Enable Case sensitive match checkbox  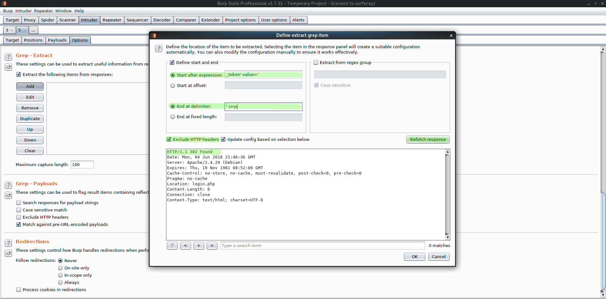(19, 210)
